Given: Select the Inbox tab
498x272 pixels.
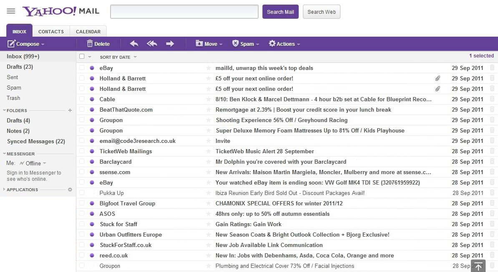Looking at the screenshot, I should tap(19, 31).
